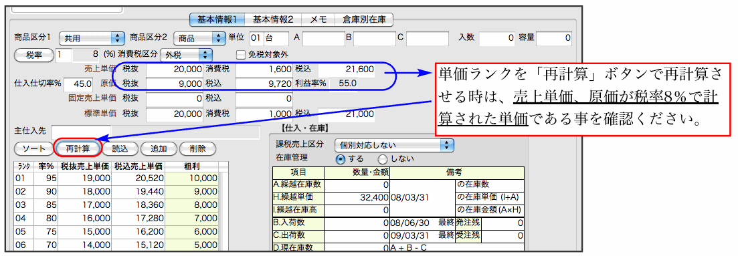The image size is (738, 256).
Task: Click 原価 税抜 field showing 9,000
Action: (175, 84)
